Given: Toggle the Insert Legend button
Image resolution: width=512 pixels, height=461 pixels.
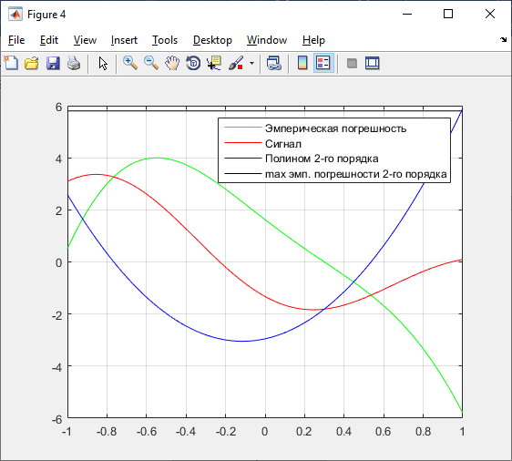Looking at the screenshot, I should tap(323, 63).
